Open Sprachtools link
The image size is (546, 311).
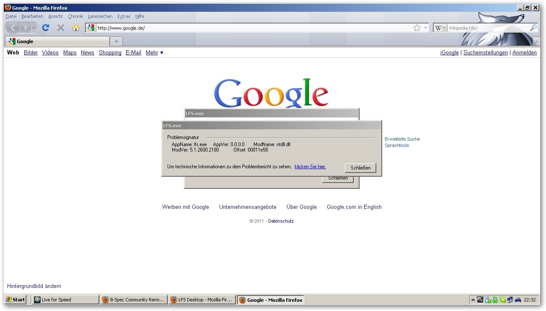397,145
